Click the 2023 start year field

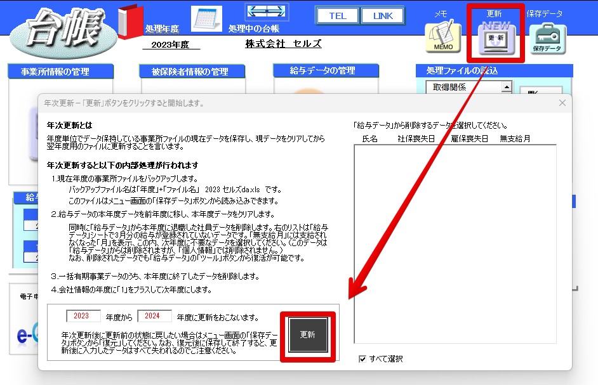83,316
